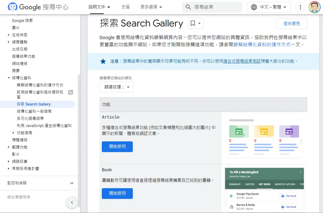This screenshot has width=323, height=213.
Task: Go to the 支援 nav item
Action: click(125, 7)
